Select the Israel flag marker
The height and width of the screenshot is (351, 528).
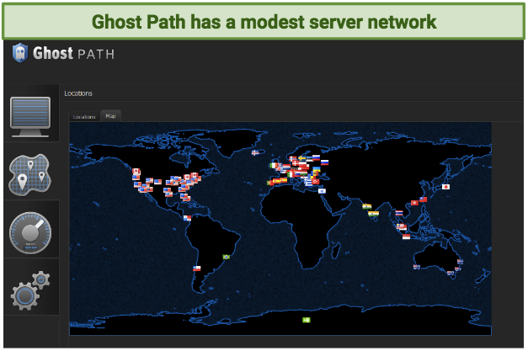click(322, 191)
